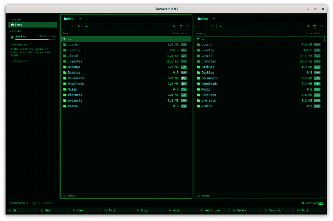Open search in the right pane
The image size is (333, 221).
(308, 26)
